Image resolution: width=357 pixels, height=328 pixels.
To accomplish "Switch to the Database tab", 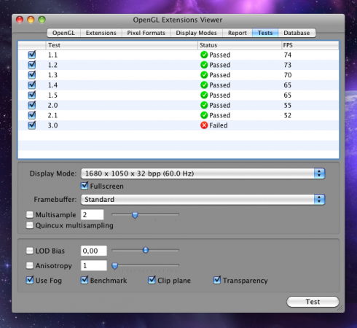I will 297,33.
